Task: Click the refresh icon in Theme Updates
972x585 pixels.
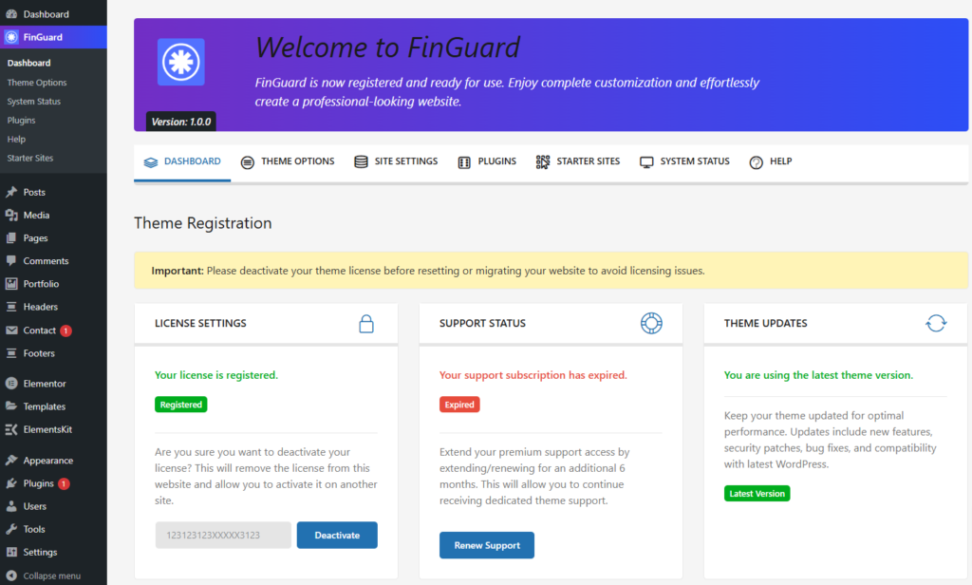Action: [936, 323]
